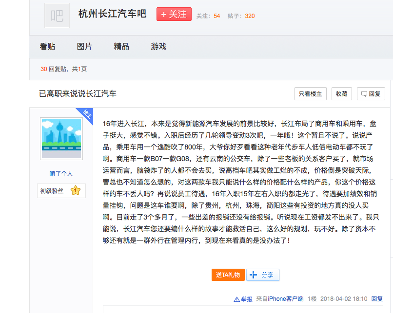Viewport: 393px width, 313px height.
Task: Switch to the 游戏 tab
Action: (x=158, y=47)
